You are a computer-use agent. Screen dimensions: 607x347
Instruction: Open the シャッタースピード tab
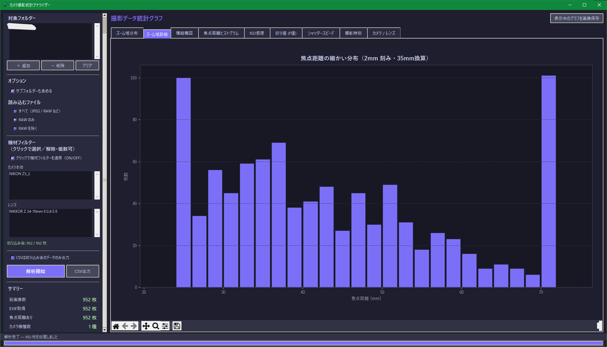321,33
